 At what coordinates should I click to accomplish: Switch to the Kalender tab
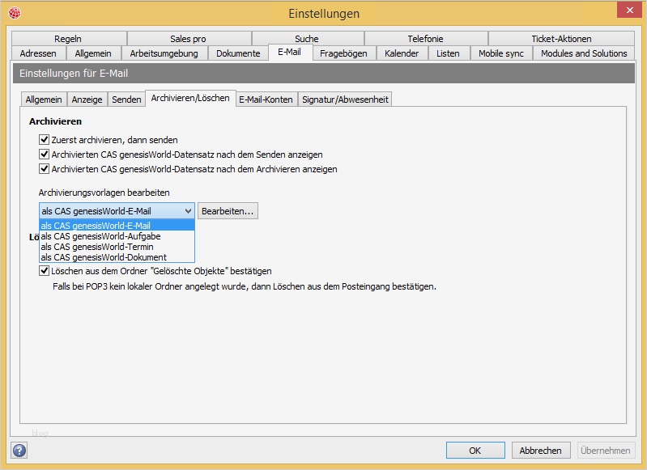pyautogui.click(x=402, y=53)
